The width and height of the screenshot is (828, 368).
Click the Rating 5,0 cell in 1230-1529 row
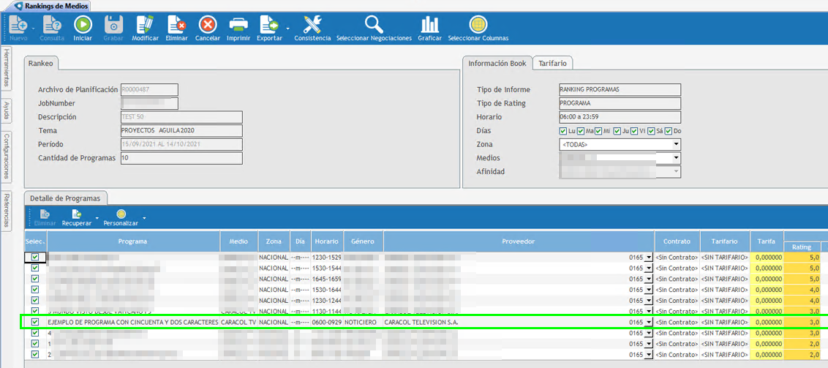pyautogui.click(x=802, y=257)
